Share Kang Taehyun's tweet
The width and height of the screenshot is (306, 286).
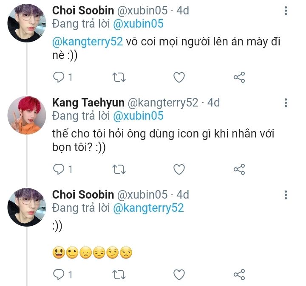239,169
